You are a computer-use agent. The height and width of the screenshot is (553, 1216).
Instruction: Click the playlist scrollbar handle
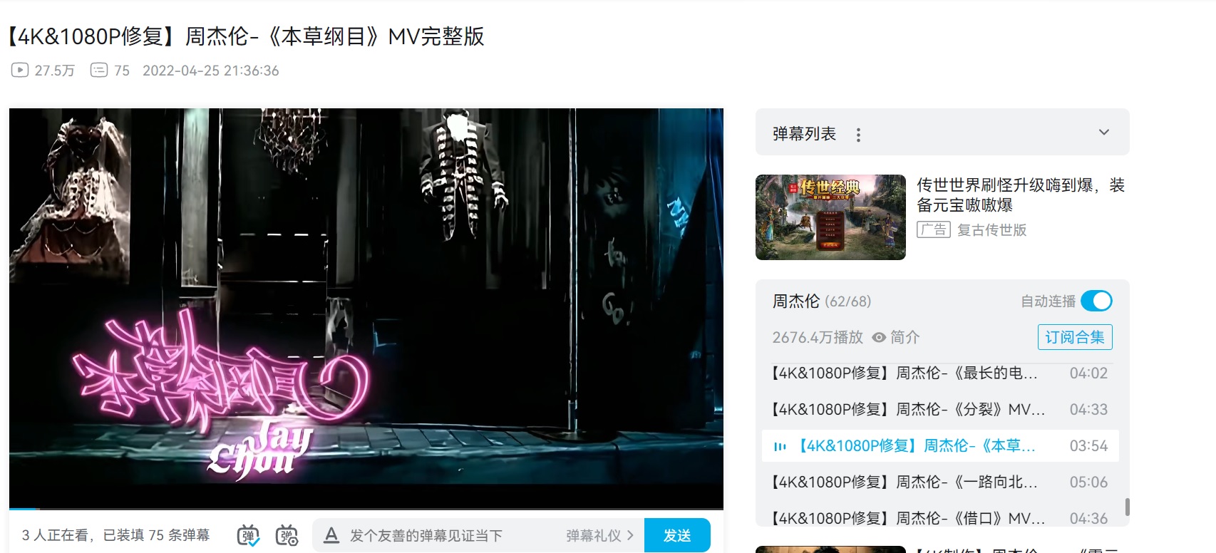(1127, 507)
